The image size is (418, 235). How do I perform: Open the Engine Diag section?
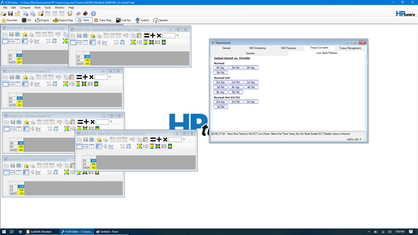click(x=63, y=20)
